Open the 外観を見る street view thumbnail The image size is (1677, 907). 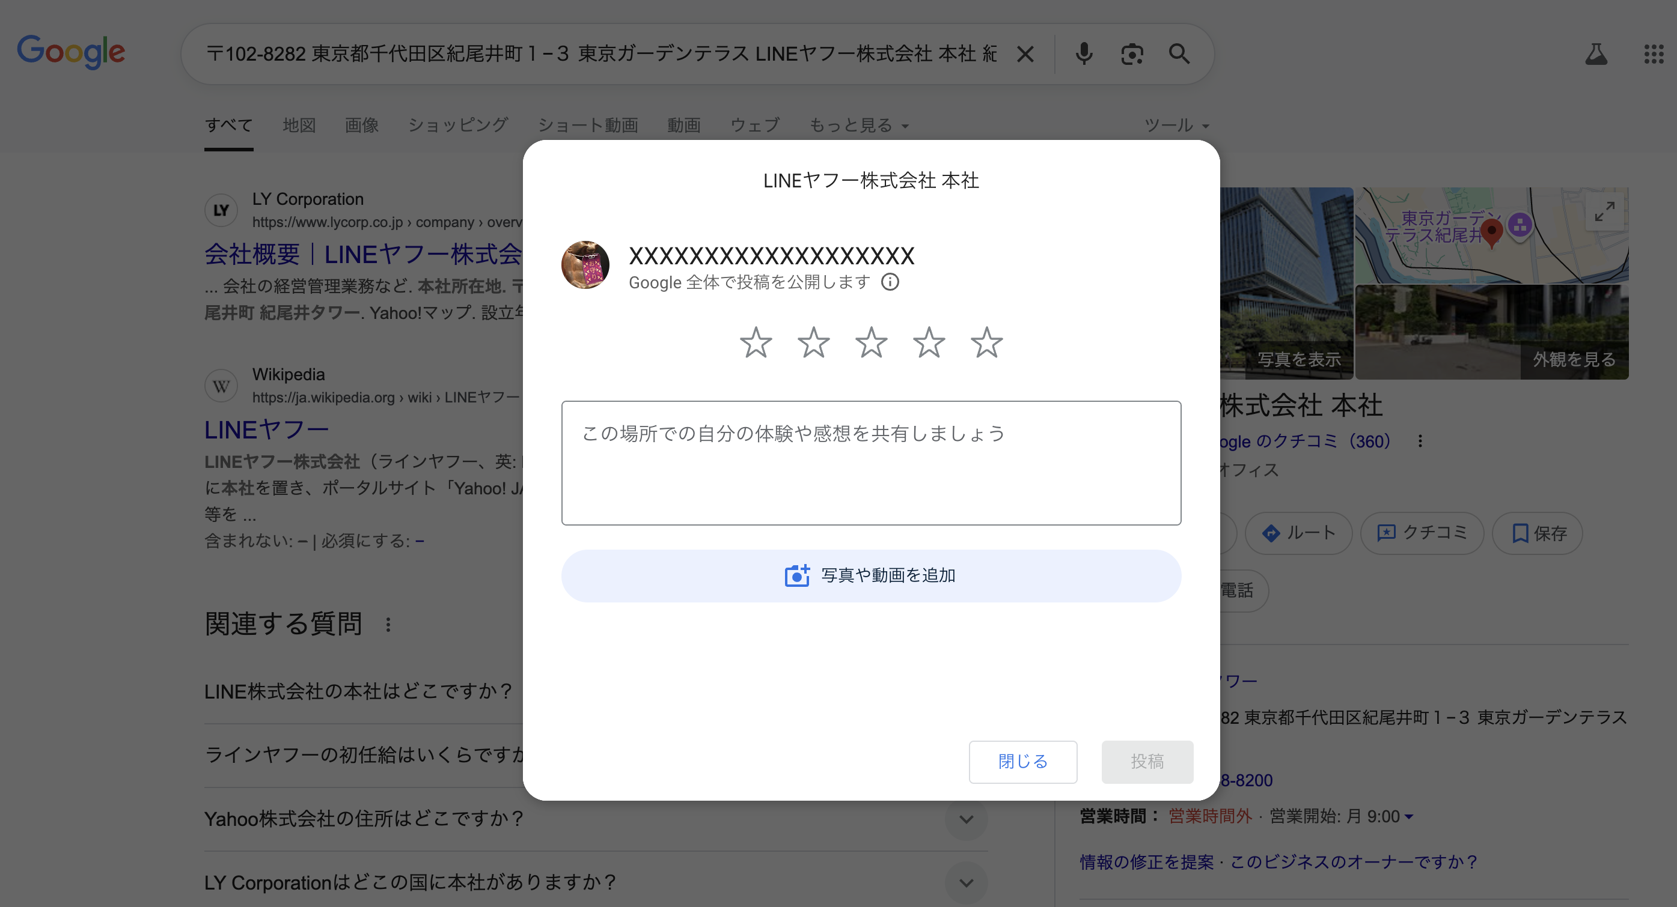pyautogui.click(x=1492, y=333)
